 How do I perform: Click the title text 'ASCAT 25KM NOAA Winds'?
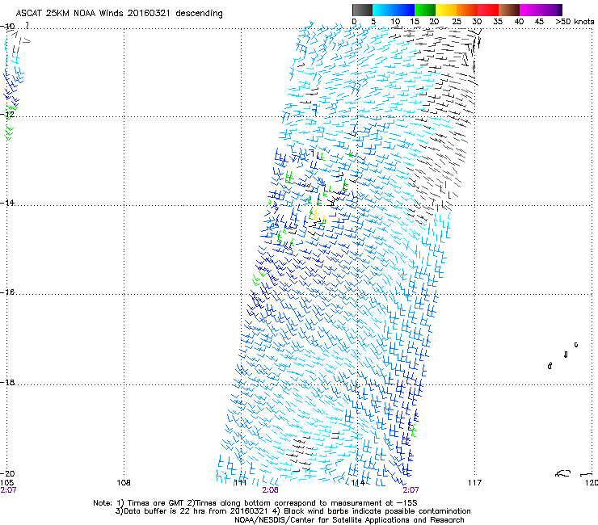pos(69,13)
